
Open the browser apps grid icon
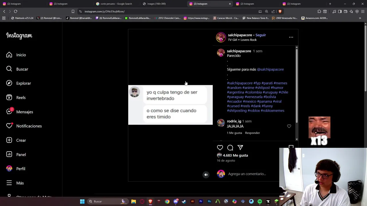tap(4, 18)
